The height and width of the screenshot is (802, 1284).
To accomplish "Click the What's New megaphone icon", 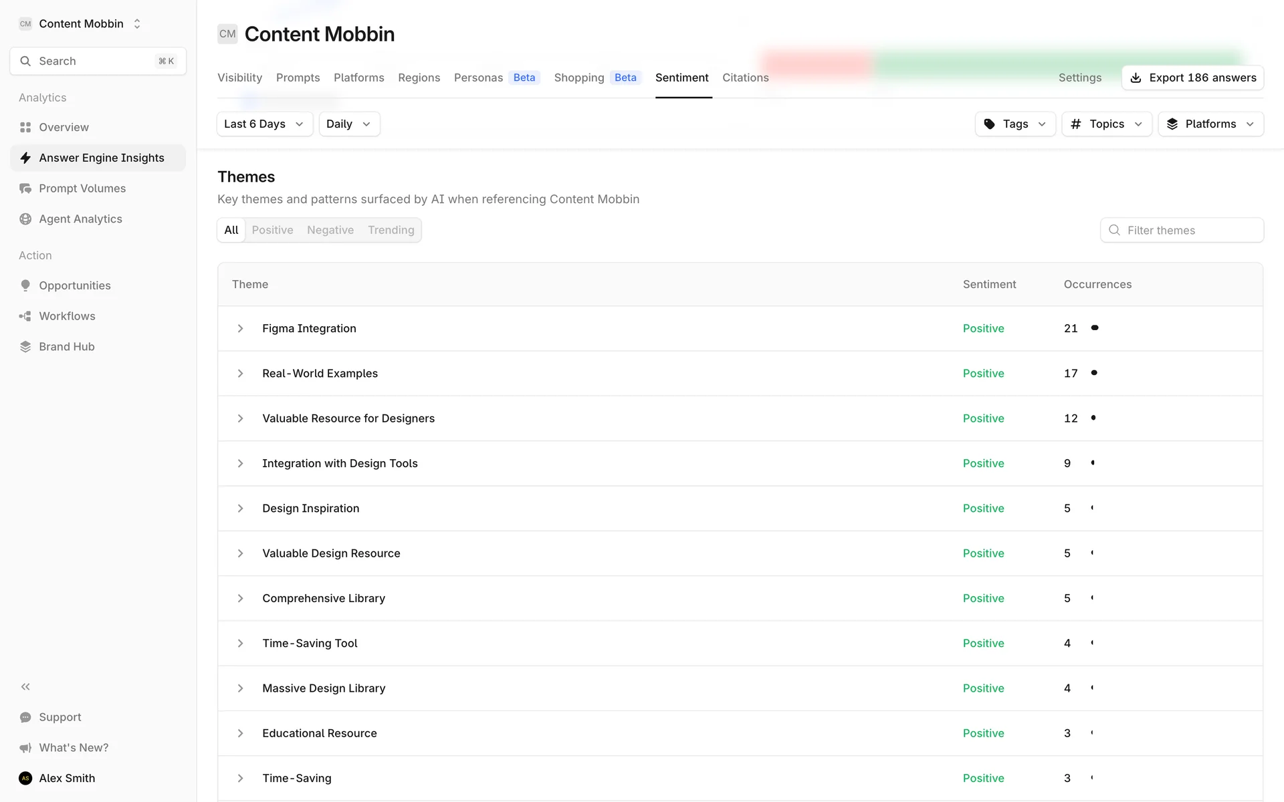I will pyautogui.click(x=25, y=748).
